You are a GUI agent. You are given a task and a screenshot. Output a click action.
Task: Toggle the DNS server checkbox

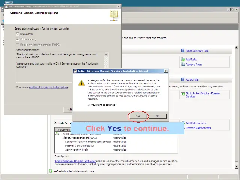click(18, 34)
